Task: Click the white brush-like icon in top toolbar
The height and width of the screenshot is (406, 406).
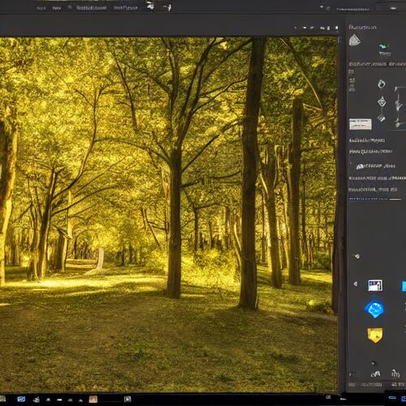Action: click(150, 6)
